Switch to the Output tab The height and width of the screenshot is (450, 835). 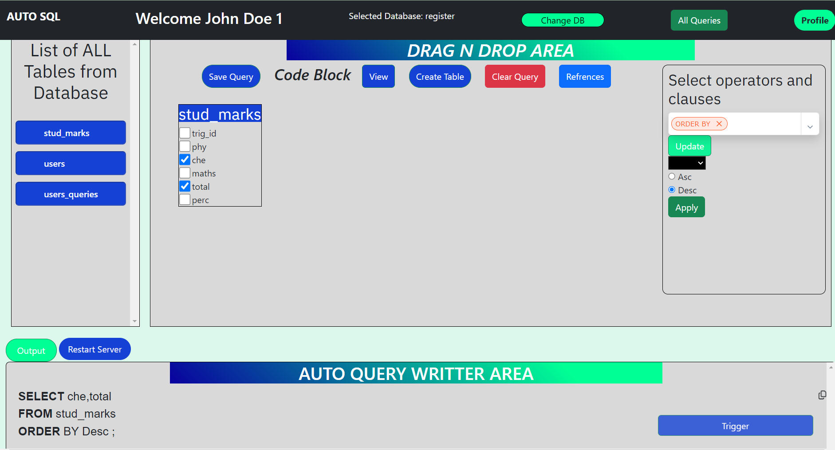31,350
